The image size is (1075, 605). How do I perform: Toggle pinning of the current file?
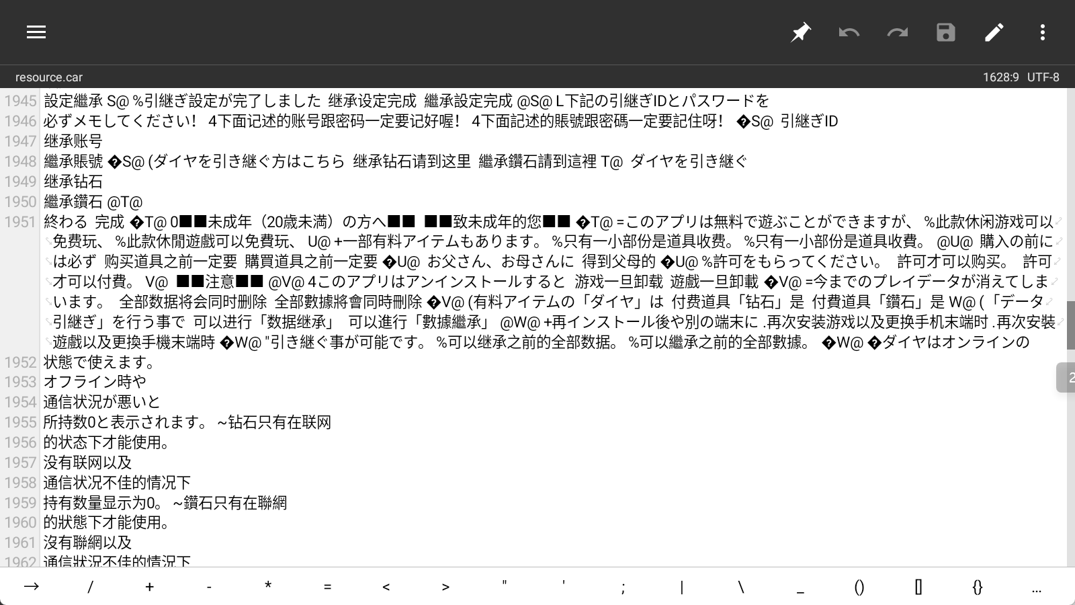click(x=800, y=32)
